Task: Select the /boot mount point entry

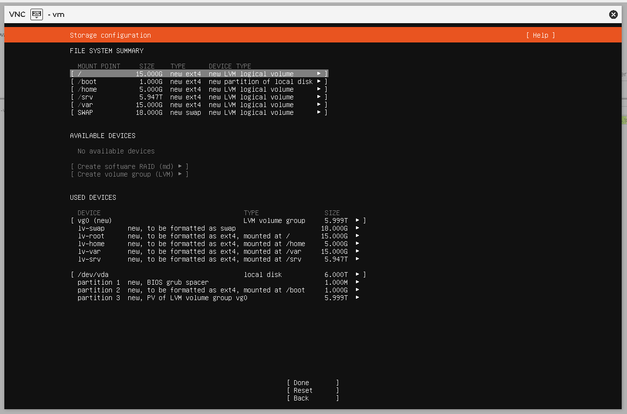Action: [x=199, y=82]
